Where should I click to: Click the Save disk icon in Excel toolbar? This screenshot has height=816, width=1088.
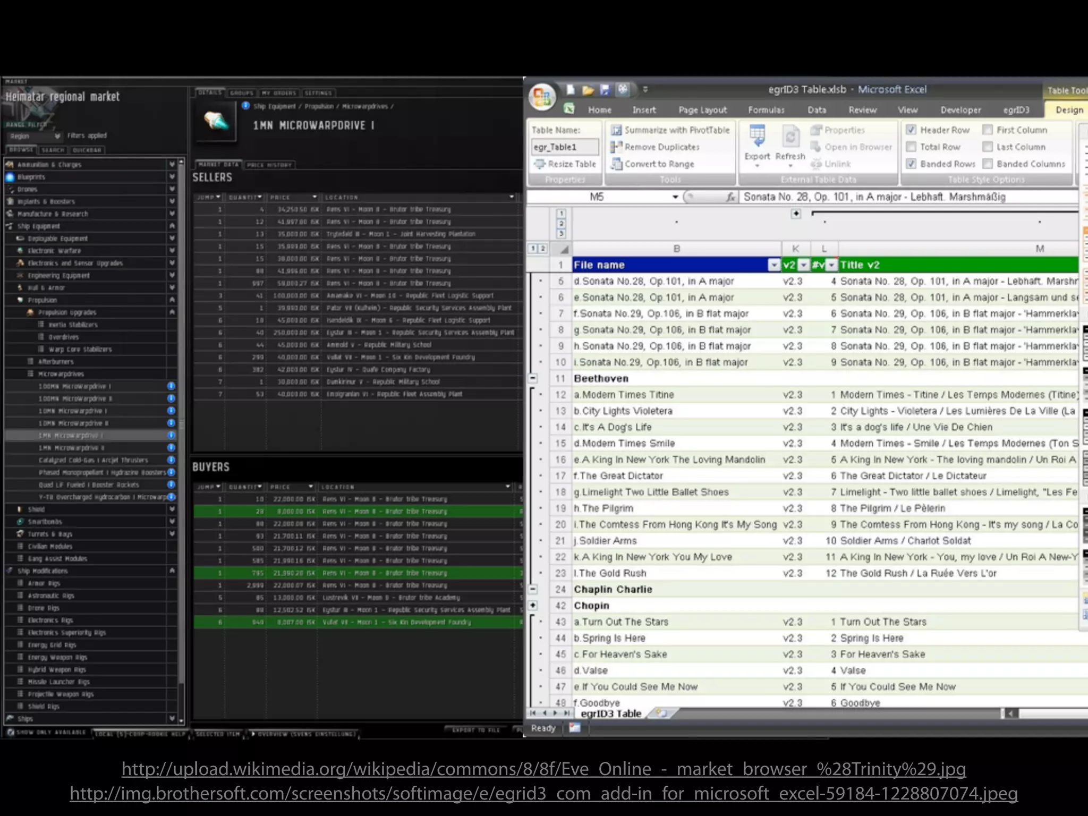click(x=605, y=90)
